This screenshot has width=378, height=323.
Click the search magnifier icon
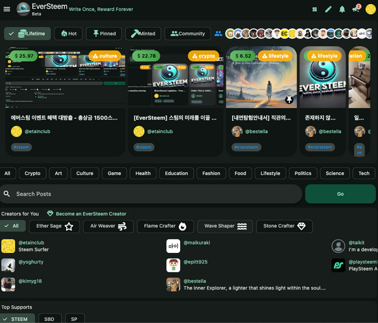(x=6, y=193)
